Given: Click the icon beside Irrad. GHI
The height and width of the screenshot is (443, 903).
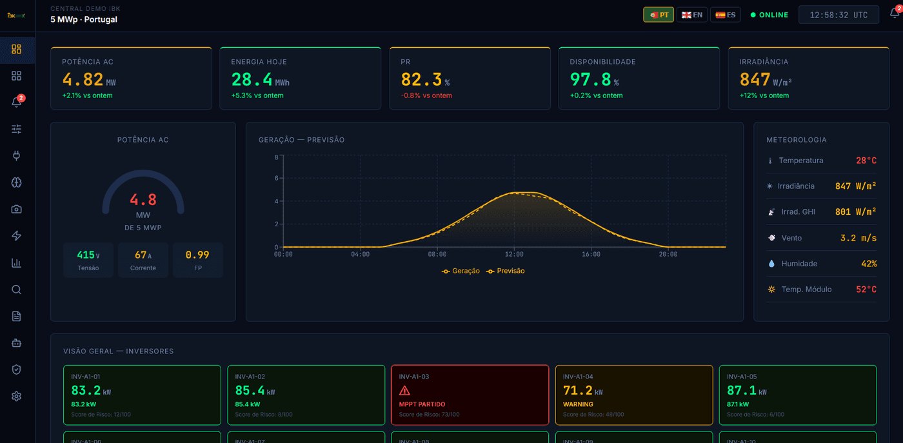Looking at the screenshot, I should pyautogui.click(x=770, y=212).
